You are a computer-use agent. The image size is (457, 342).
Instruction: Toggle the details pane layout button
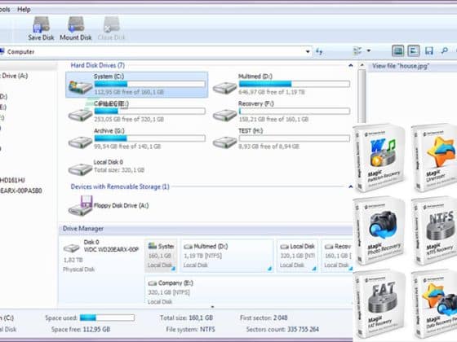tap(413, 50)
